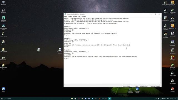Open the Minecraft Launcher shortcut
Screen dimensions: 178x100
(172, 67)
